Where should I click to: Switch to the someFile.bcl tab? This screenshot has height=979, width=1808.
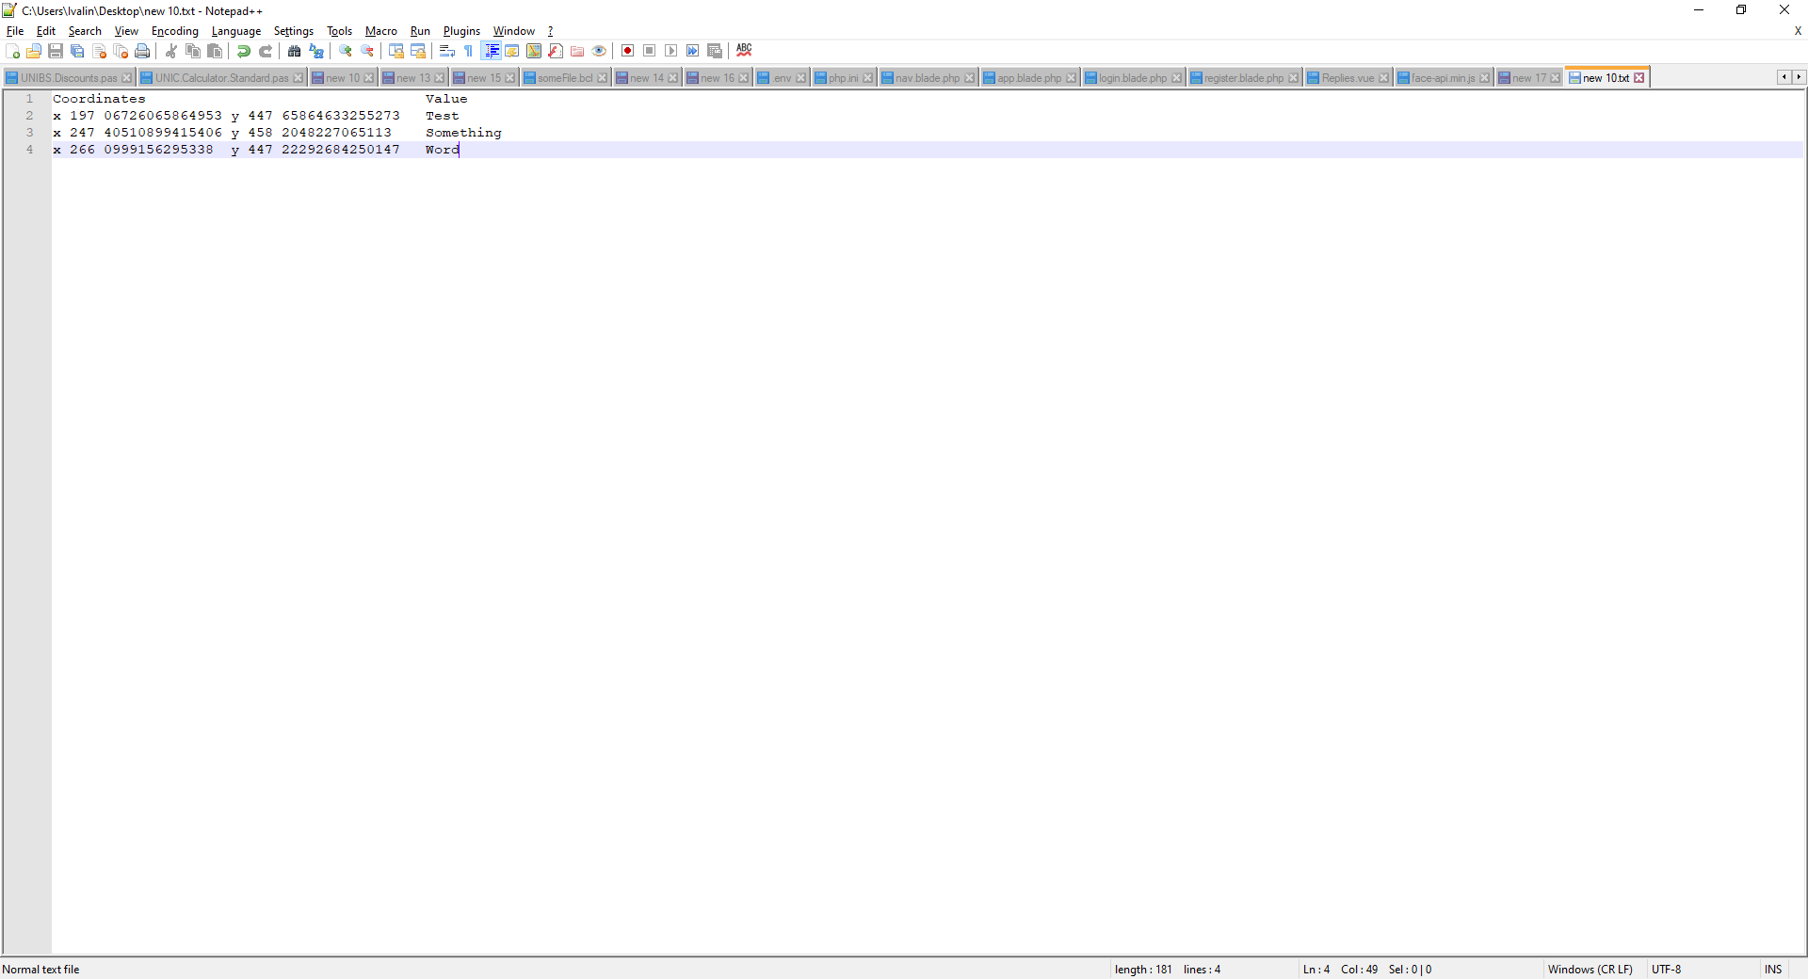(x=562, y=77)
